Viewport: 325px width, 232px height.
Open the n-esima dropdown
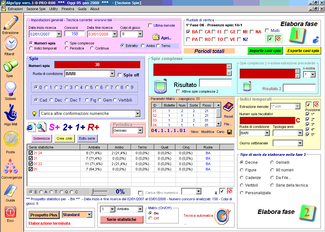313,75
